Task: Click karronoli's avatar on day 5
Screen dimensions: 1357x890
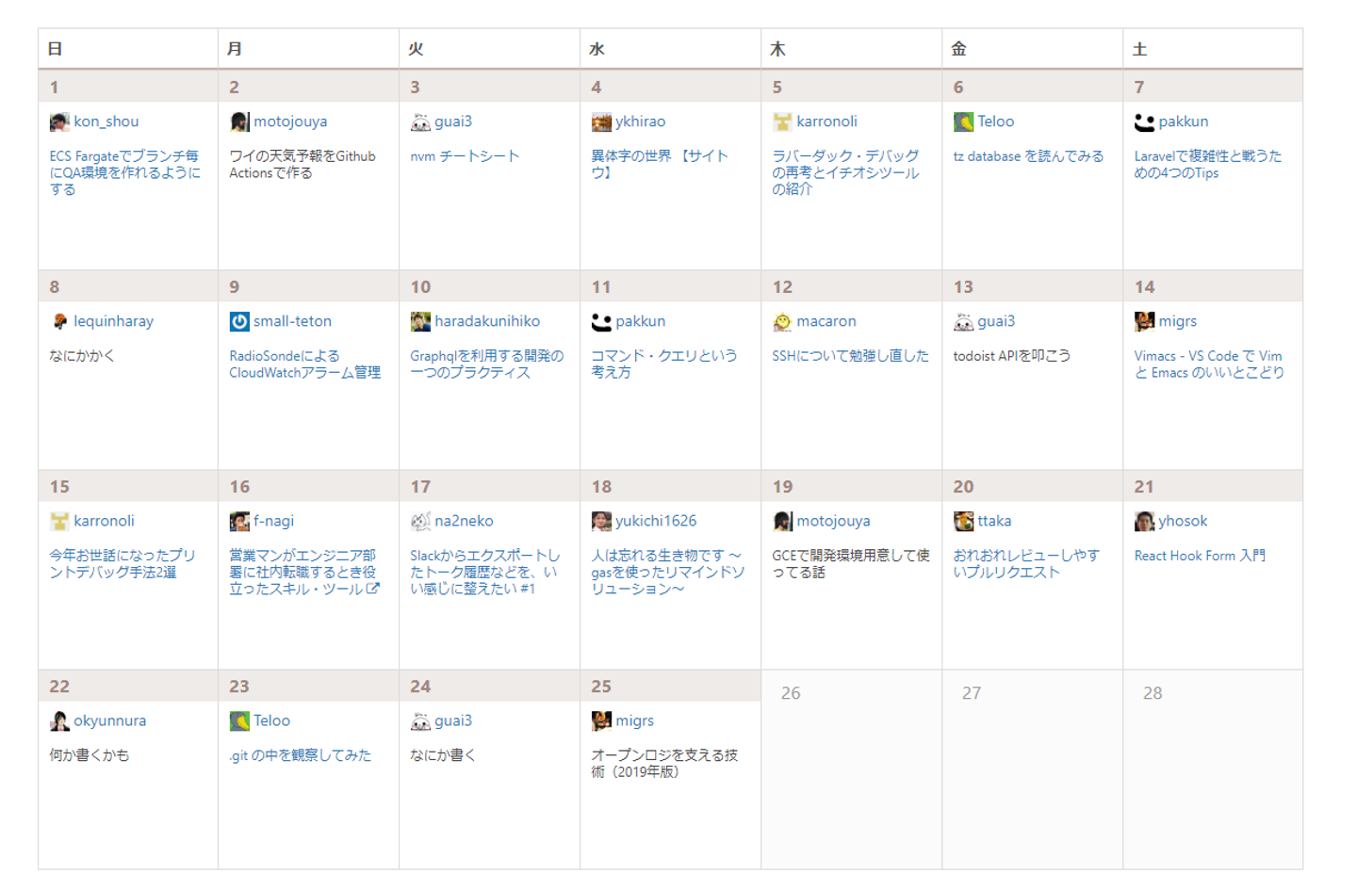Action: [x=782, y=122]
